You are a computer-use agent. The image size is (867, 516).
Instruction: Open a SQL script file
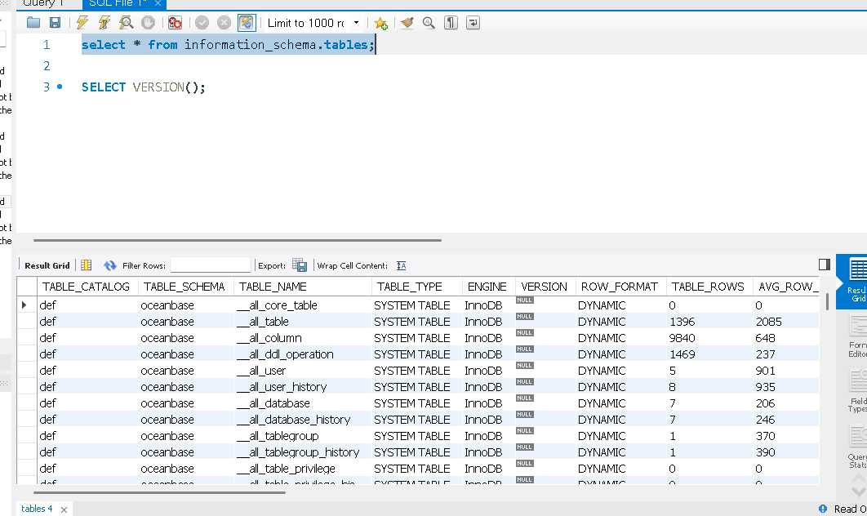tap(33, 23)
